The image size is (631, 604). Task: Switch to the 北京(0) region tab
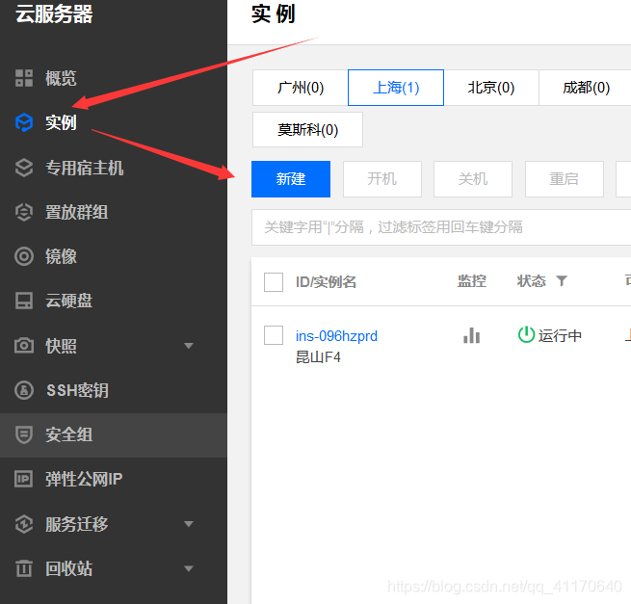pos(491,88)
